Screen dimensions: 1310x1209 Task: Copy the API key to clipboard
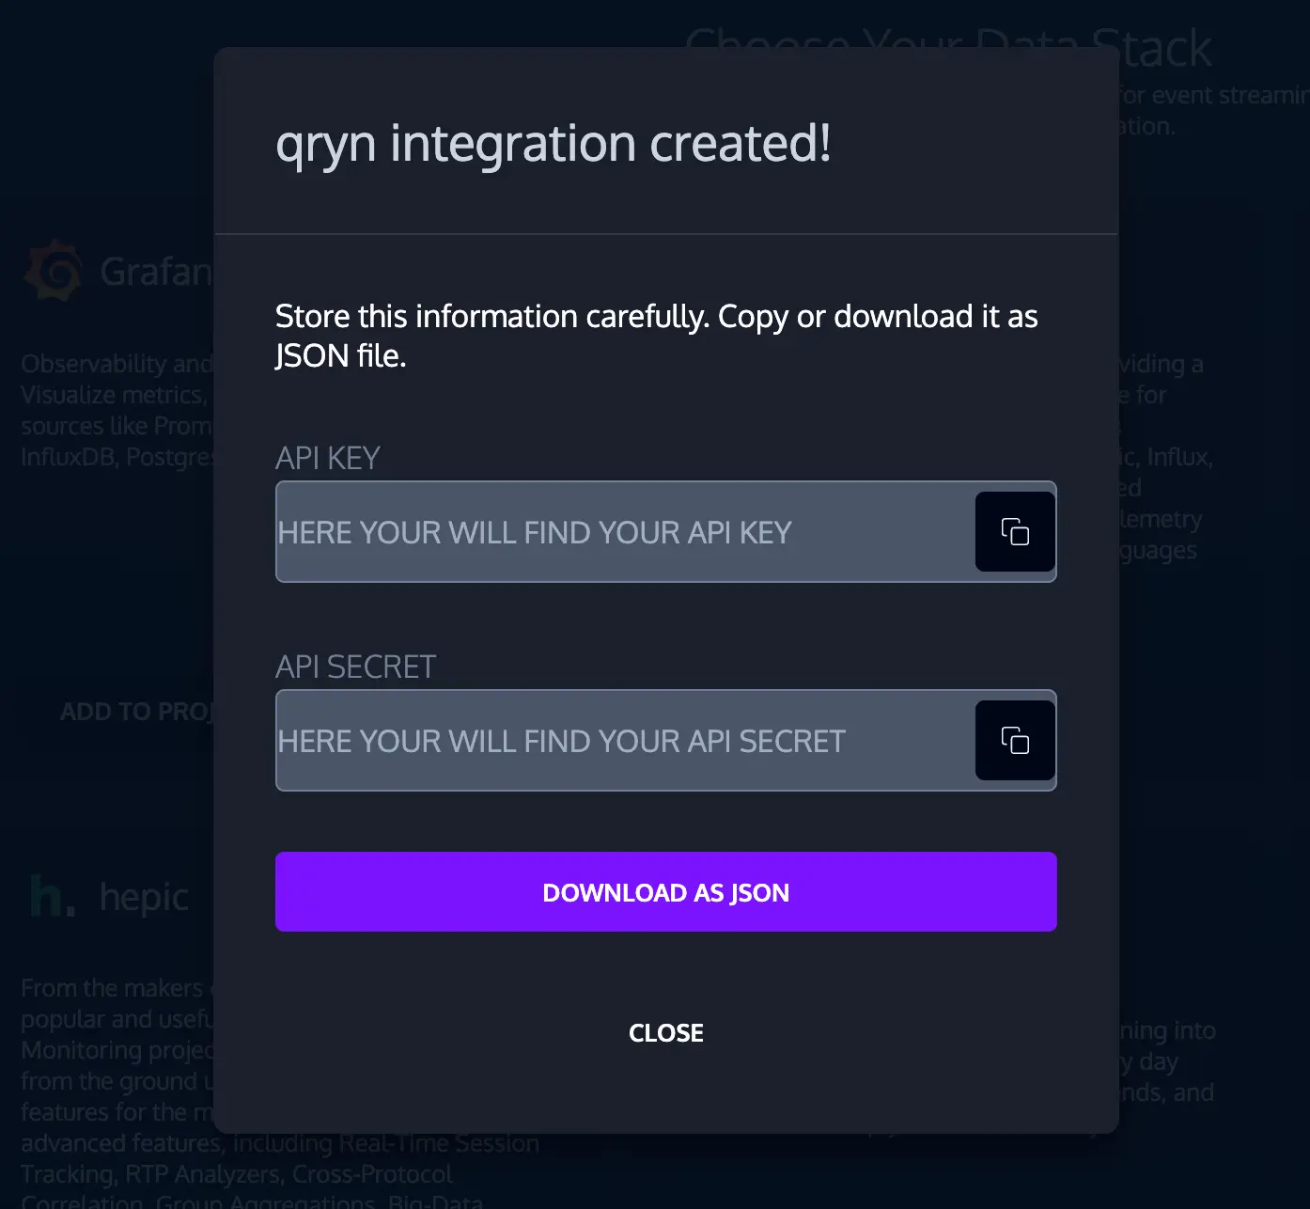[x=1015, y=531]
